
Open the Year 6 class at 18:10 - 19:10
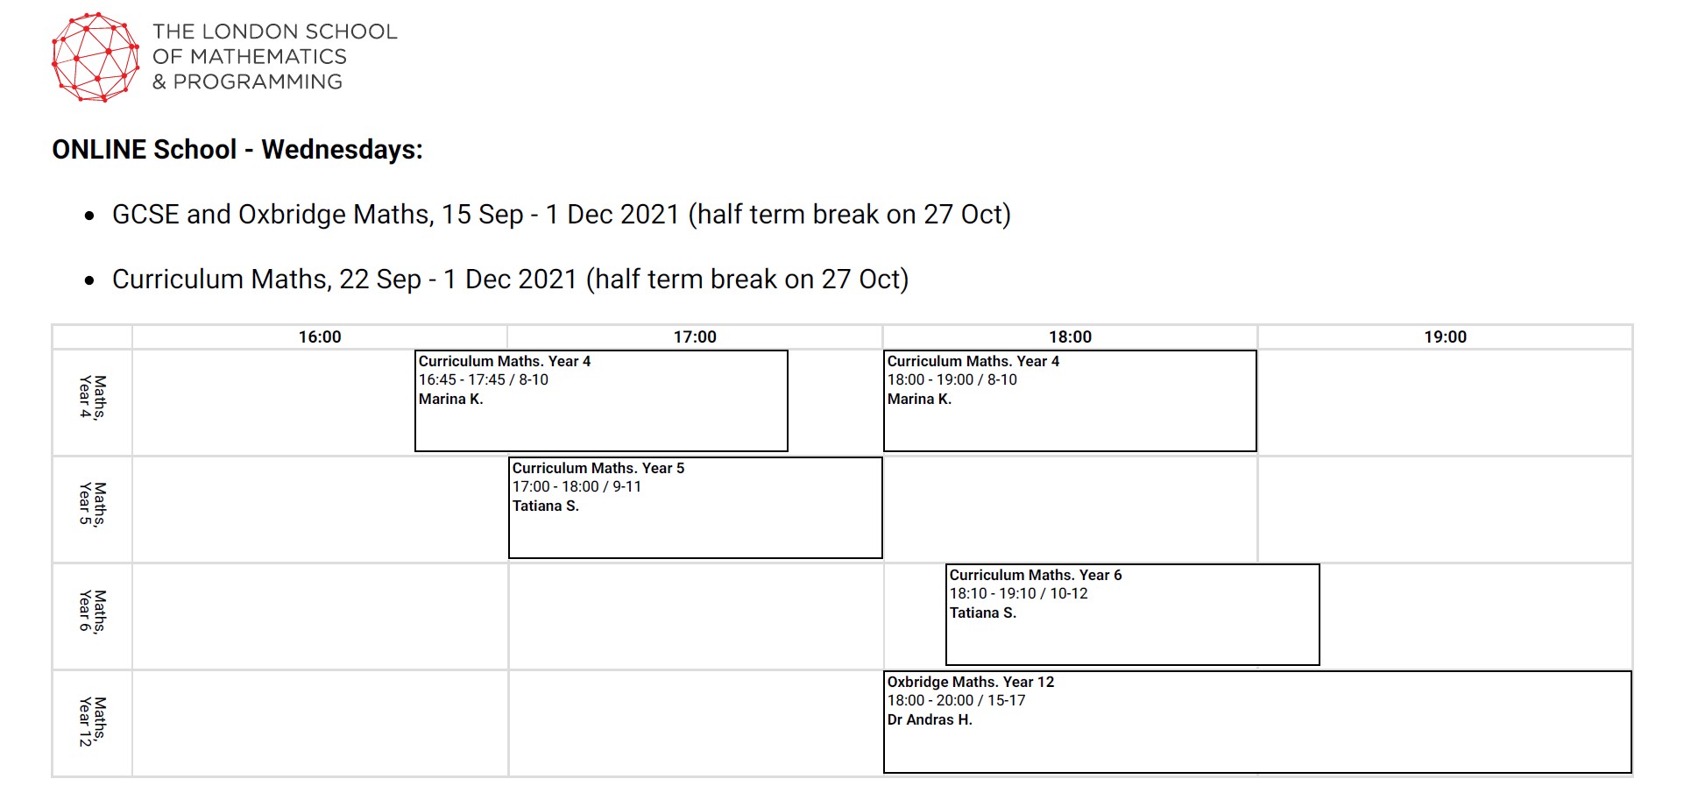1133,615
